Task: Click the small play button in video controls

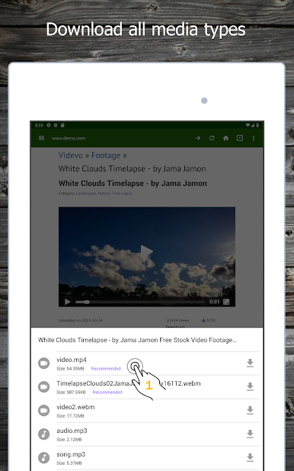Action: click(68, 302)
